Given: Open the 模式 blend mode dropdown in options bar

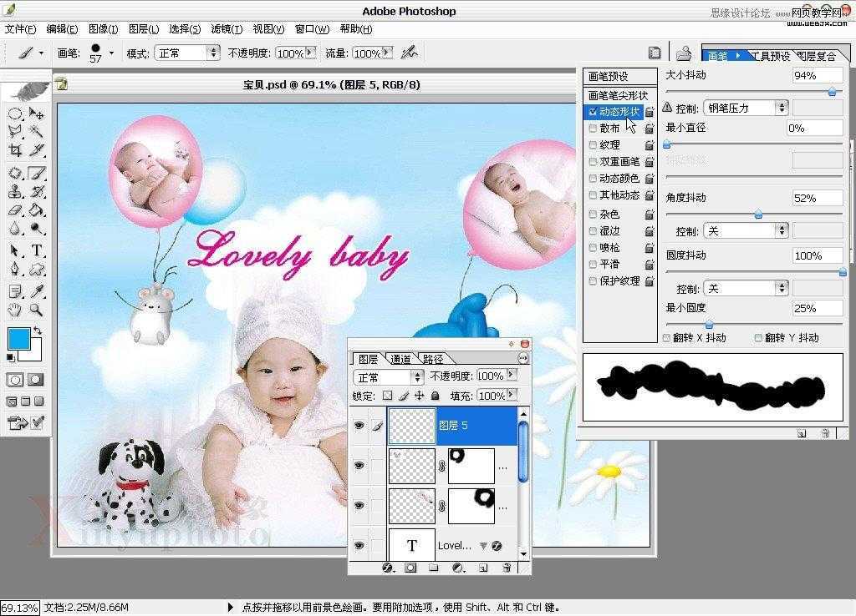Looking at the screenshot, I should (188, 52).
